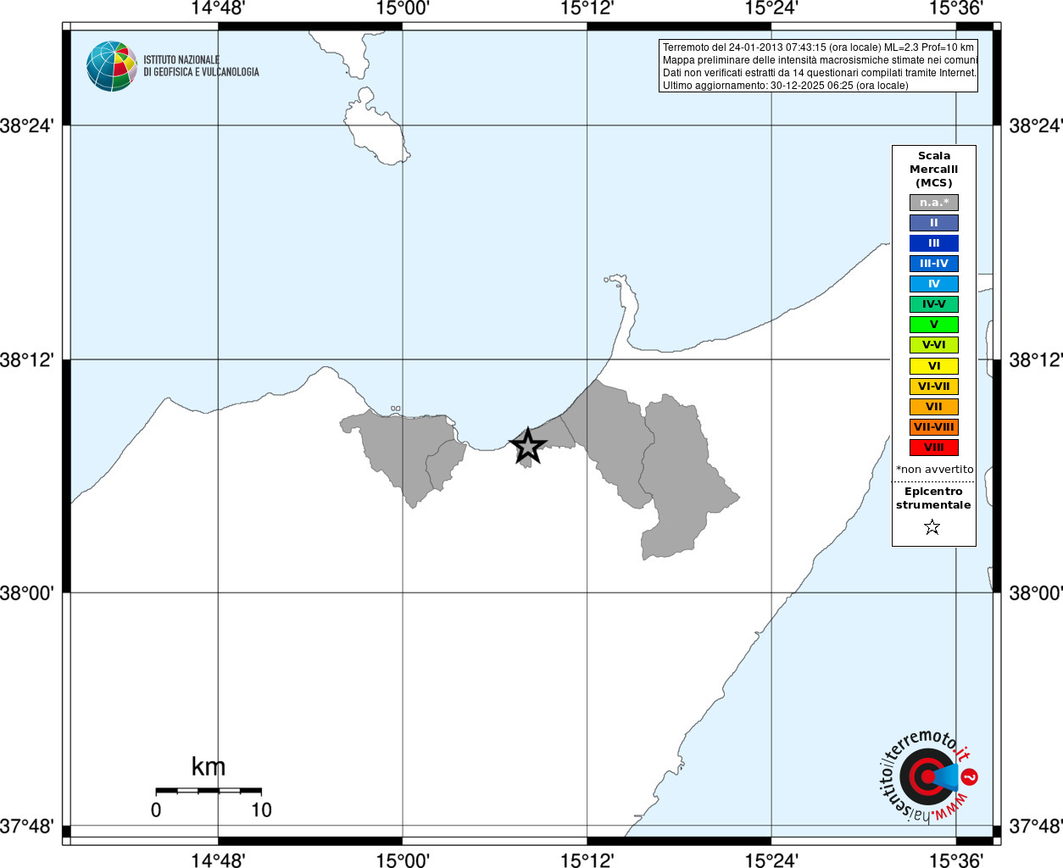Image resolution: width=1063 pixels, height=868 pixels.
Task: Click the left axis label 38°12'
Action: tap(27, 359)
